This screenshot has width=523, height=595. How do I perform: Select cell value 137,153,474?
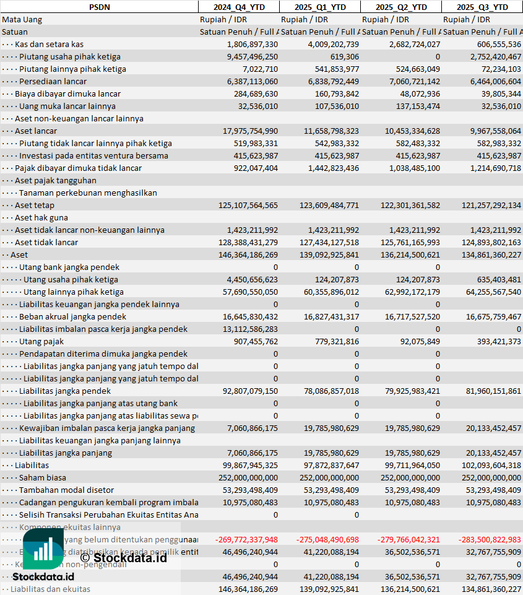pos(418,106)
